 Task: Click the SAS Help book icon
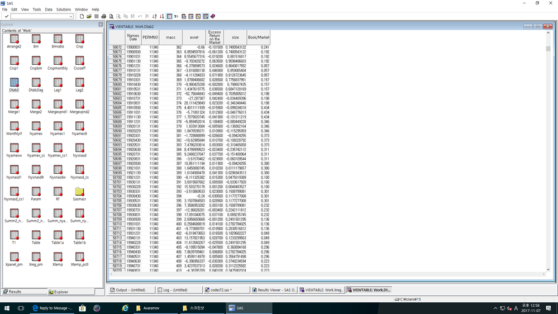coord(213,16)
